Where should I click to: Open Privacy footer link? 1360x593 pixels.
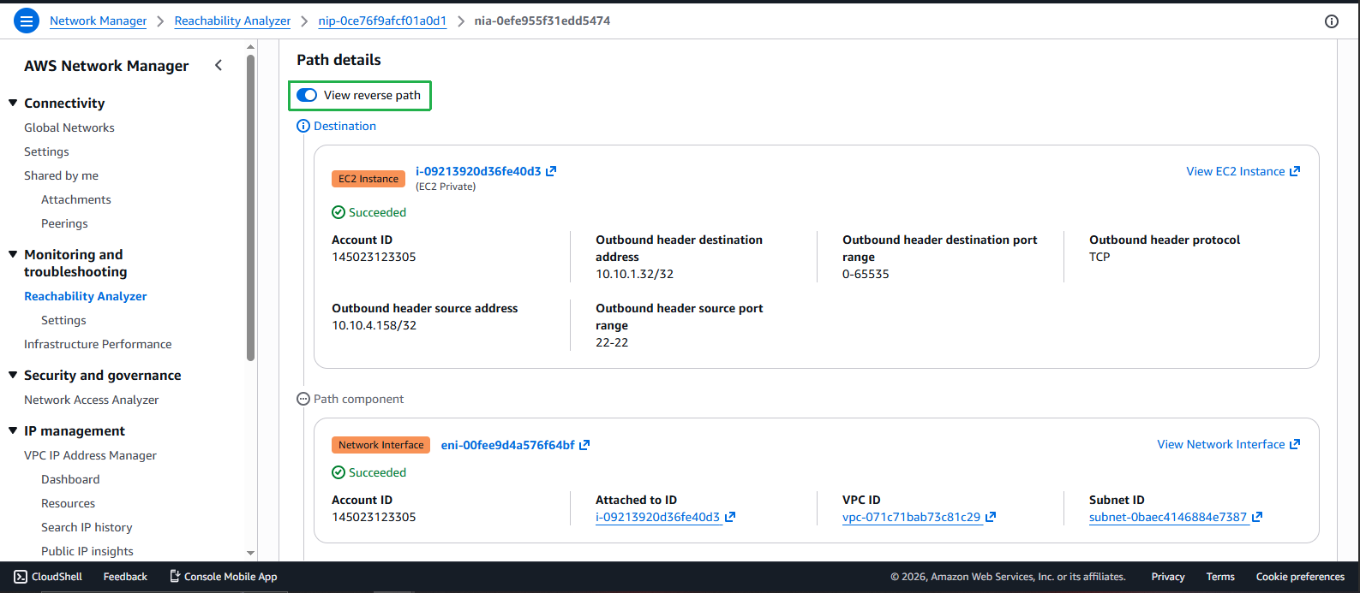tap(1168, 577)
